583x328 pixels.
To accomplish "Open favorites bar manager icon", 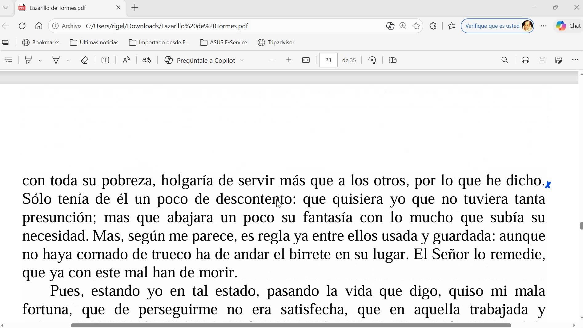I will (6, 42).
